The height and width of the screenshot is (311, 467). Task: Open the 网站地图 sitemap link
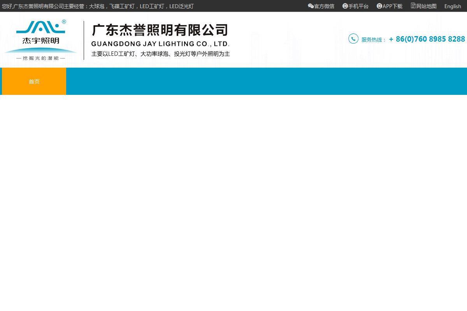[x=427, y=6]
